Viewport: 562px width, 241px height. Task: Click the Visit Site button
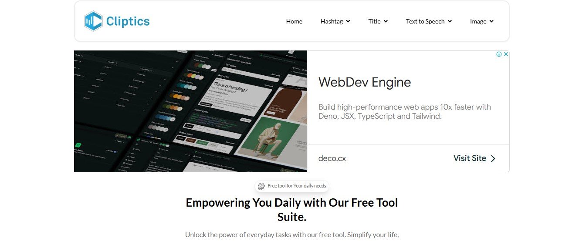click(474, 158)
